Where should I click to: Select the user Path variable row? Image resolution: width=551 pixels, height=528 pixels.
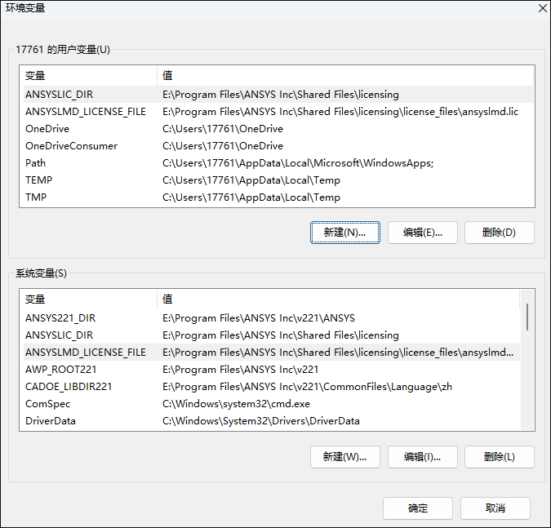(x=278, y=163)
